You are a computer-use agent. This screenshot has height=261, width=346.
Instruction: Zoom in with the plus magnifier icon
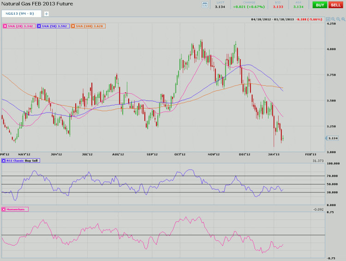(333, 19)
